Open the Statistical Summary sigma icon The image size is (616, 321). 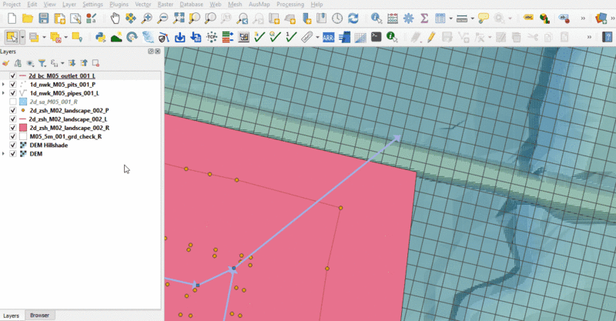pos(423,18)
